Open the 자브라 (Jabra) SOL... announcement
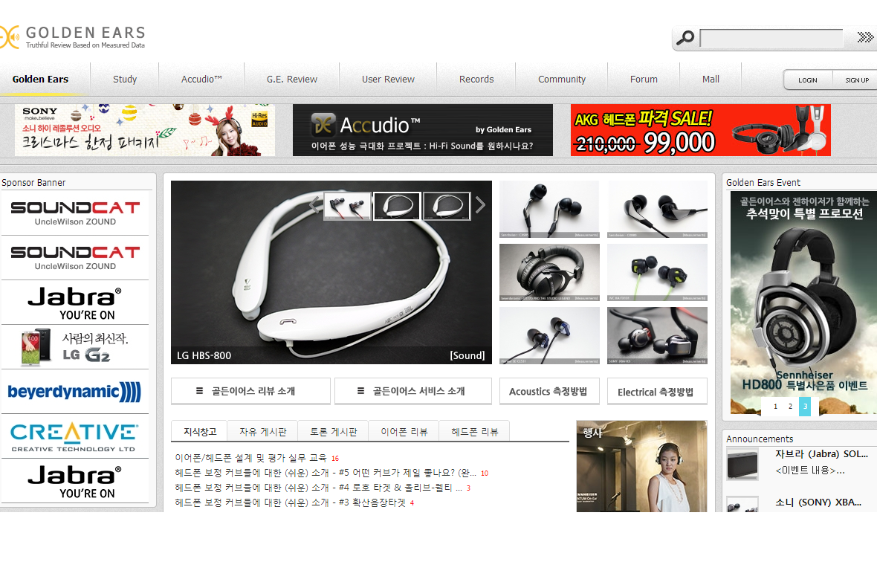 pos(821,454)
